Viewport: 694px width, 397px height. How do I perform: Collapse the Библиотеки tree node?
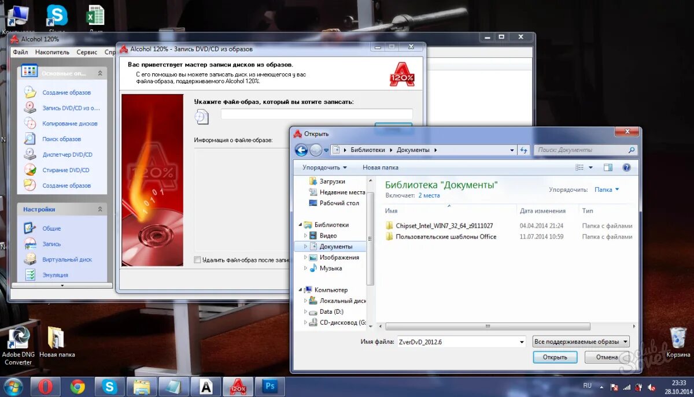click(300, 225)
